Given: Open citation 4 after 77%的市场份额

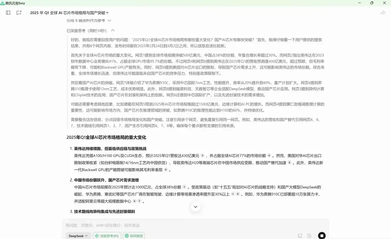Looking at the screenshot, I should click(x=269, y=155).
